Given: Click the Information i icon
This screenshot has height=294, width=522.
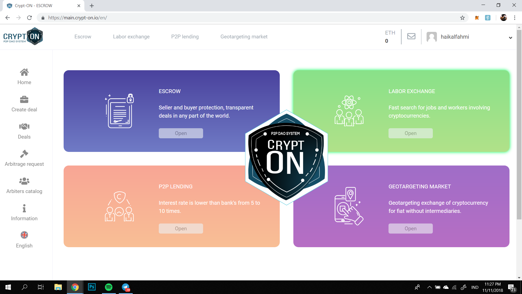Looking at the screenshot, I should coord(24,208).
